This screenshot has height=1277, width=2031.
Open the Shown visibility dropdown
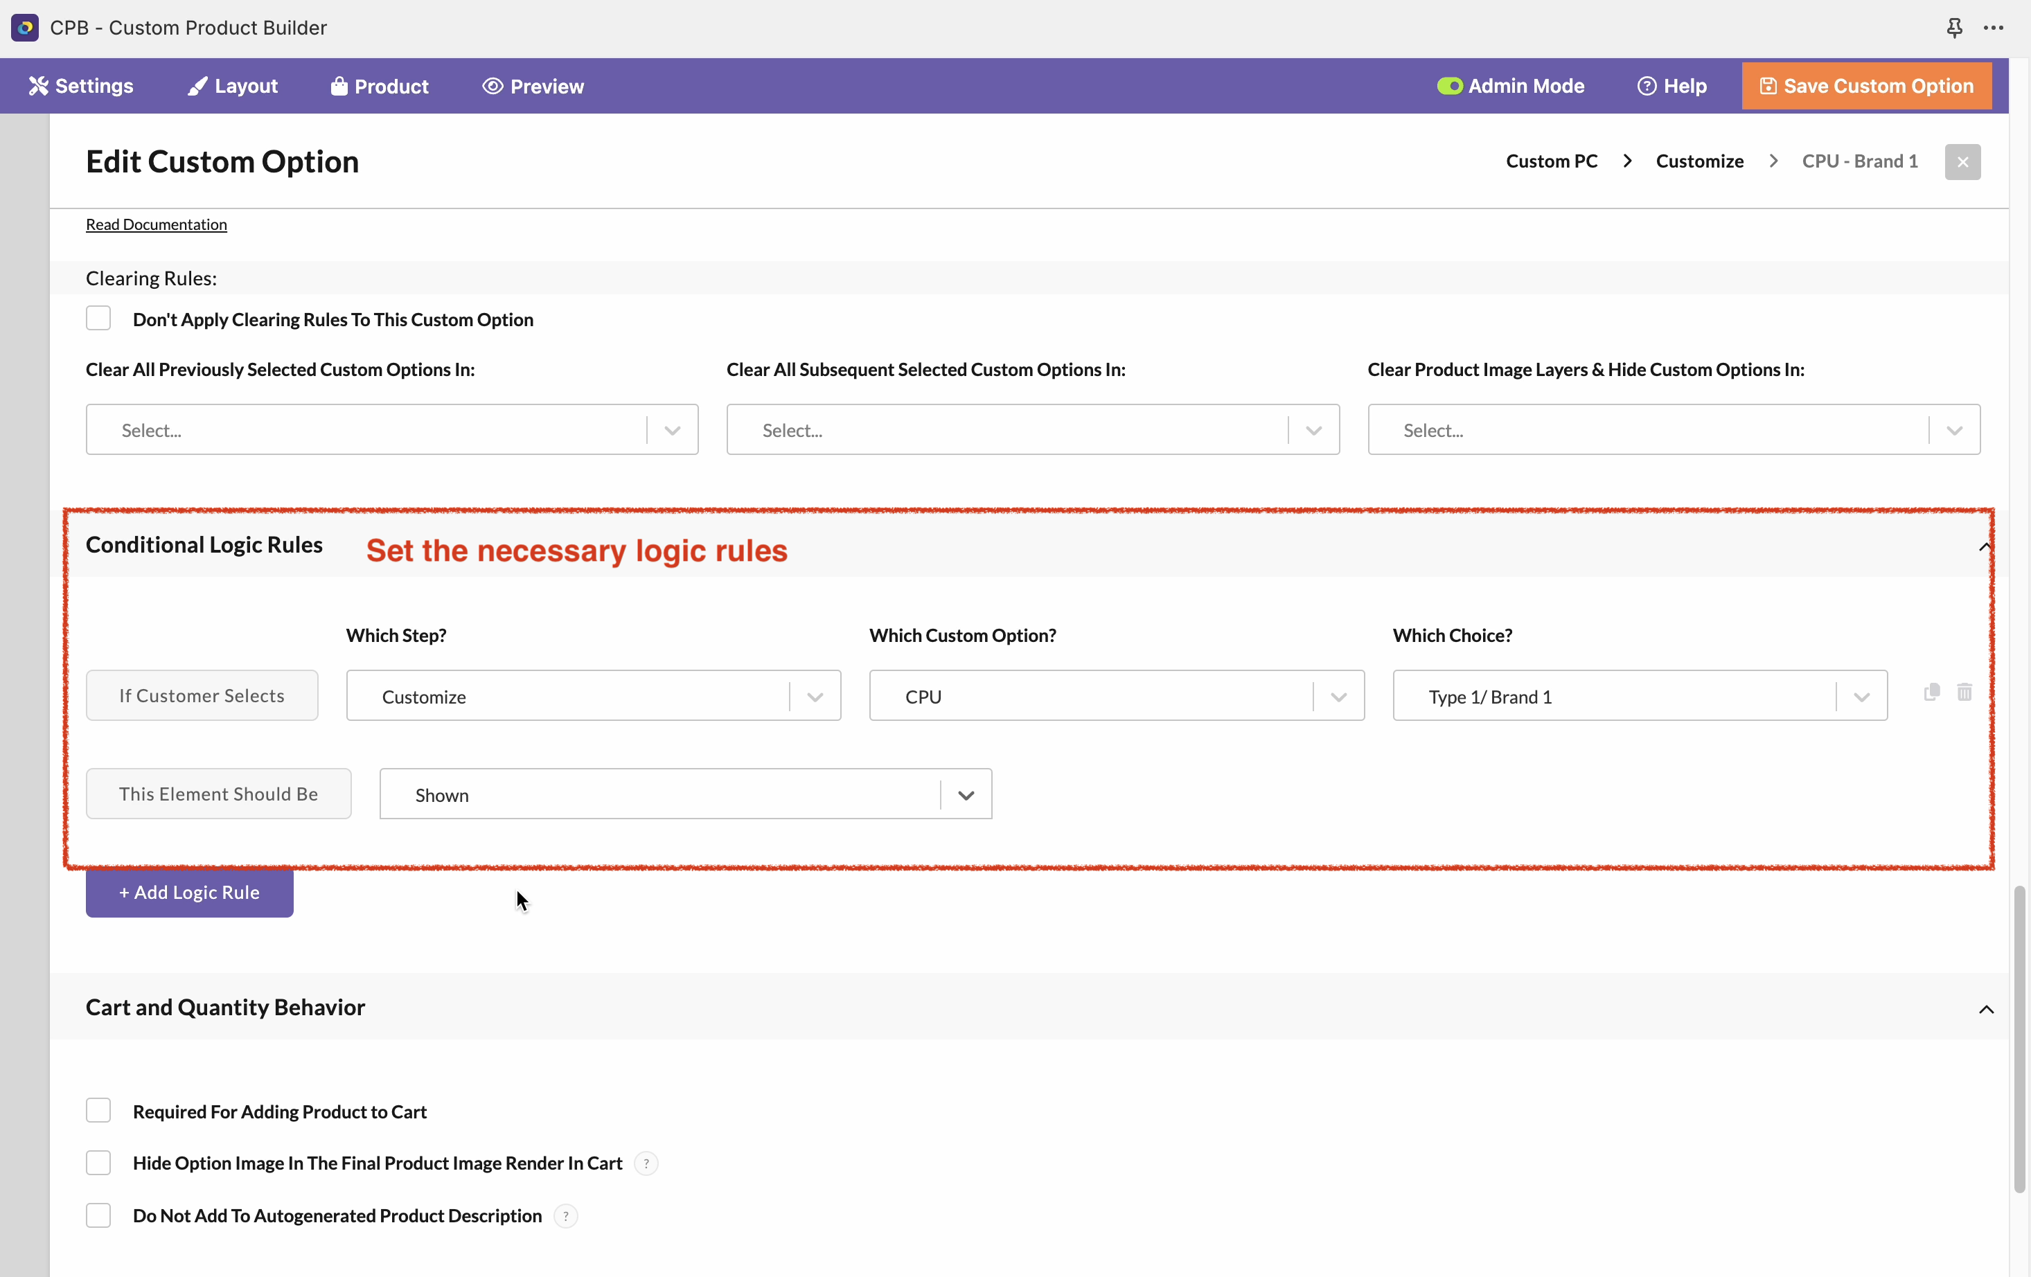[x=685, y=794]
